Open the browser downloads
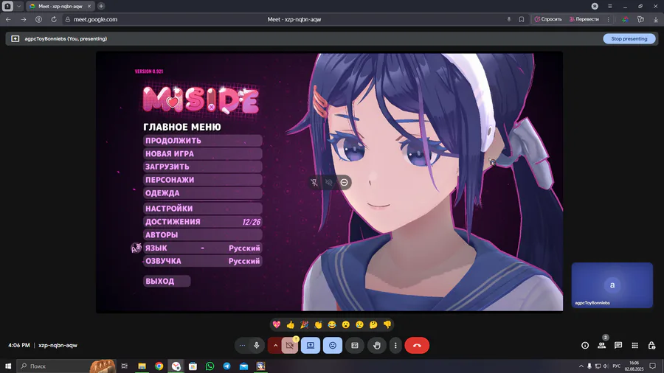The image size is (664, 373). point(656,19)
